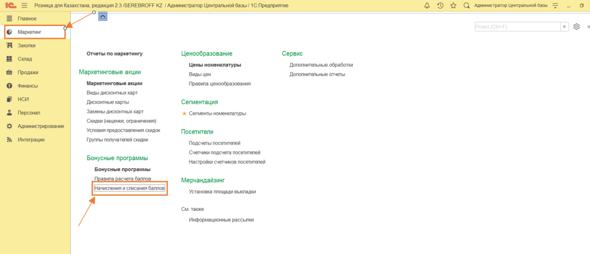This screenshot has width=590, height=254.
Task: Open Счетчики подсчета посетителей
Action: (225, 153)
